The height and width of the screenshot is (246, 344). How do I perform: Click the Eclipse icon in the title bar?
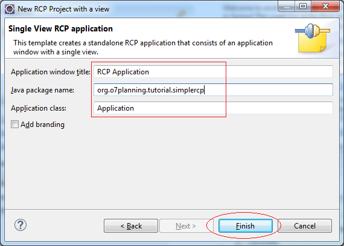coord(10,9)
